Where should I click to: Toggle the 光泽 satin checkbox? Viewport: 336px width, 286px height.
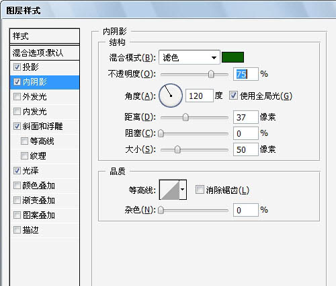[17, 171]
